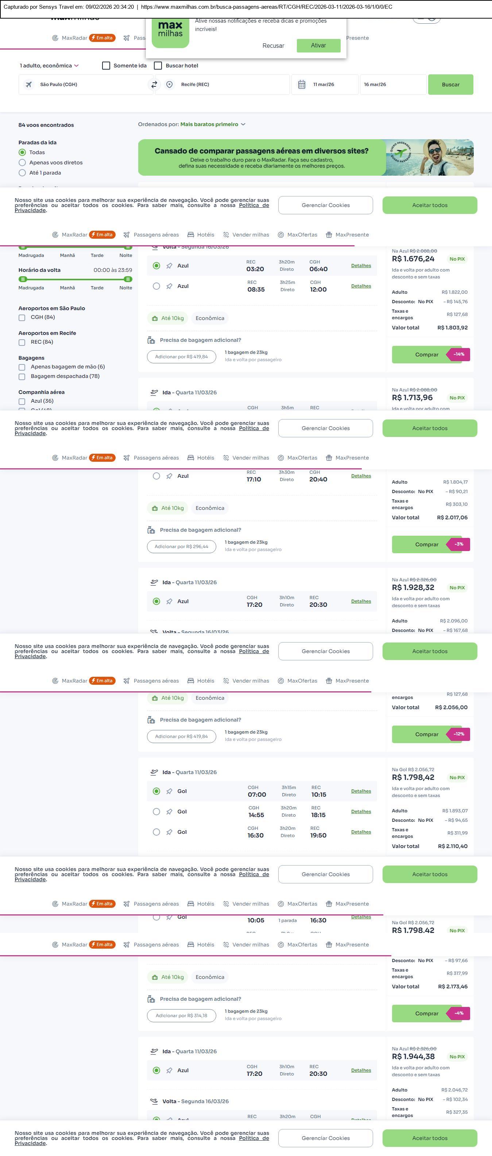Viewport: 492px width, 1156px height.
Task: Click the pin icon beside Gol 07:00 flight
Action: coord(169,791)
